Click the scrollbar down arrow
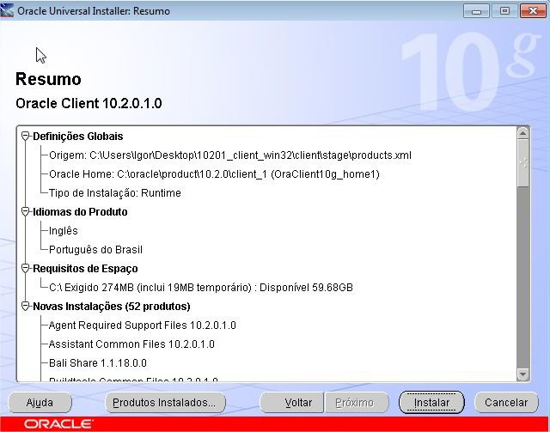 coord(523,374)
